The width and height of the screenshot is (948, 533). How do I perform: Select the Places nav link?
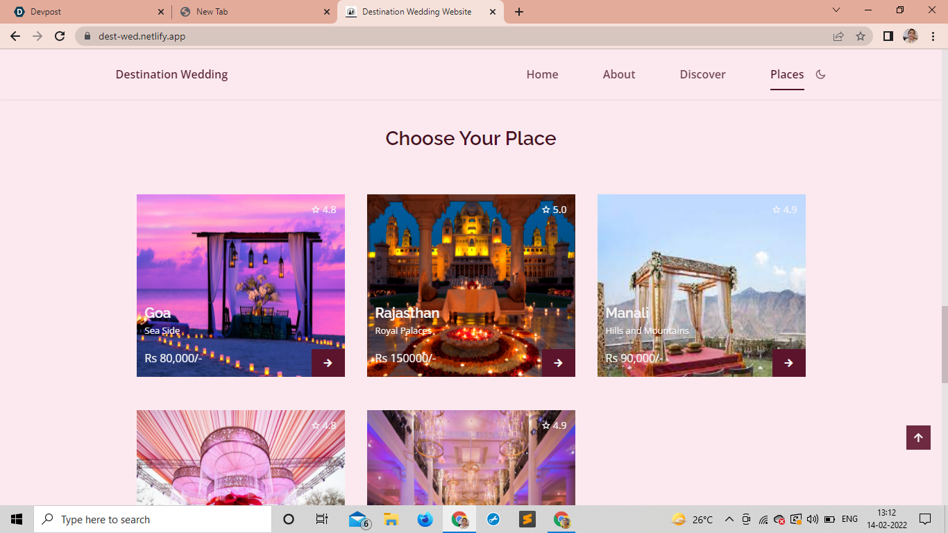tap(787, 74)
